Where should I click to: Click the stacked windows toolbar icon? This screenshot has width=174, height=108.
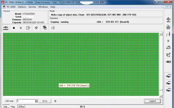coord(45,28)
